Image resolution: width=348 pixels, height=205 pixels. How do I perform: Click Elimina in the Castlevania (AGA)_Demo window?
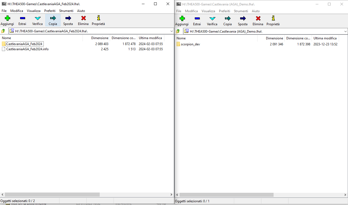(x=258, y=21)
